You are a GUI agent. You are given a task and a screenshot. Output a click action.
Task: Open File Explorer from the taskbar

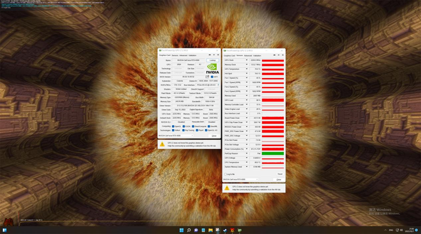coord(210,230)
